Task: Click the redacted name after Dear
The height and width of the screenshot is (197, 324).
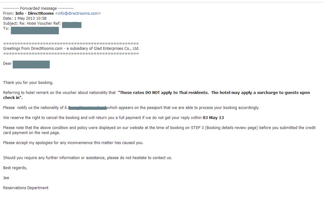Action: [31, 64]
